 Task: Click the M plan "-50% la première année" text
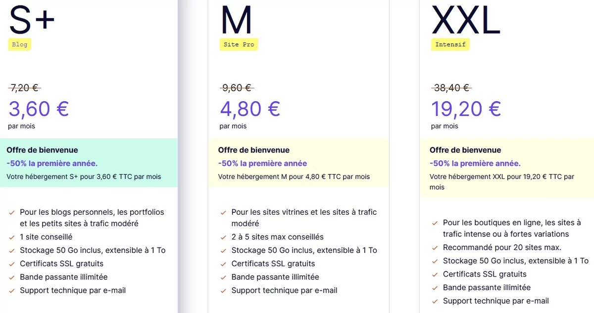pyautogui.click(x=262, y=163)
